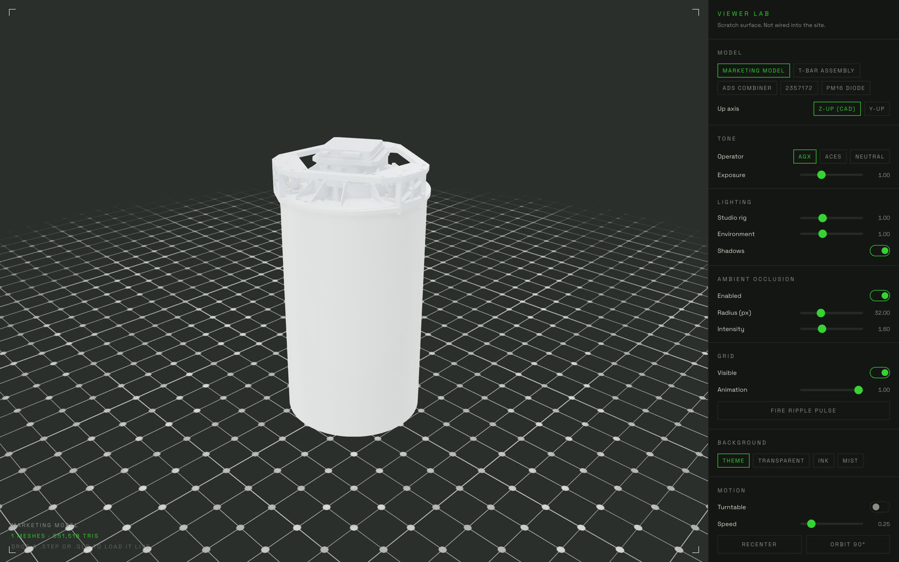Click the 'Drop a .STEP or .GLB' hint
The width and height of the screenshot is (899, 562).
point(81,547)
